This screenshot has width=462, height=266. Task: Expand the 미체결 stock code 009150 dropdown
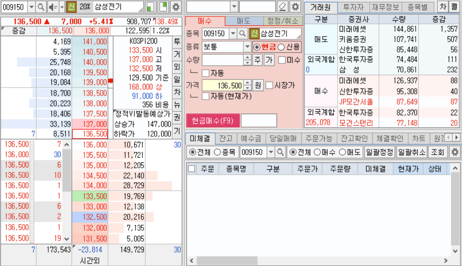pos(271,152)
